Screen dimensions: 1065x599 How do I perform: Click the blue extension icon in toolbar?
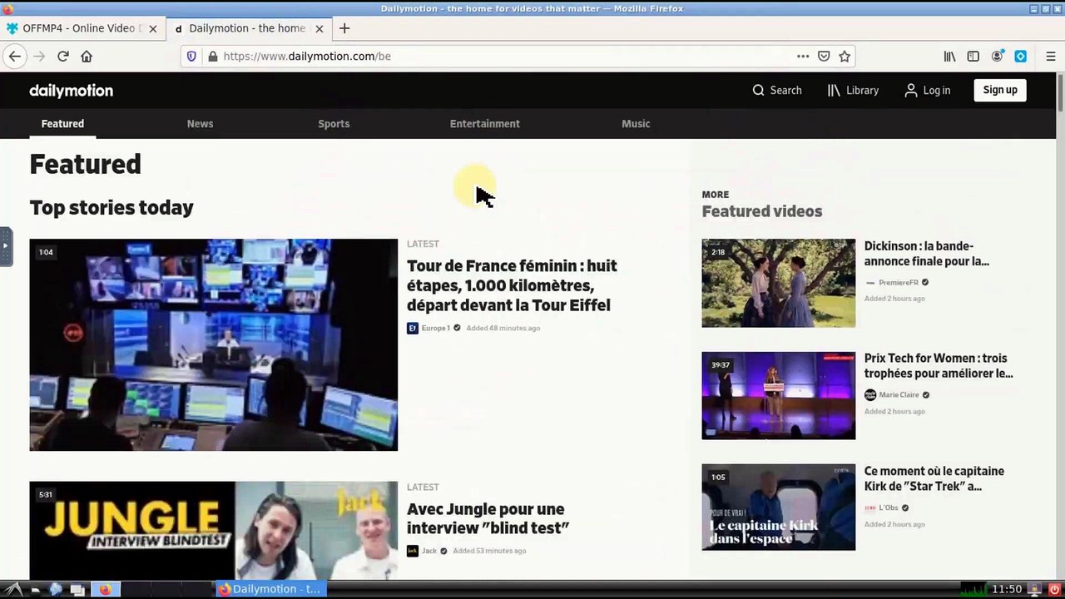tap(1020, 56)
